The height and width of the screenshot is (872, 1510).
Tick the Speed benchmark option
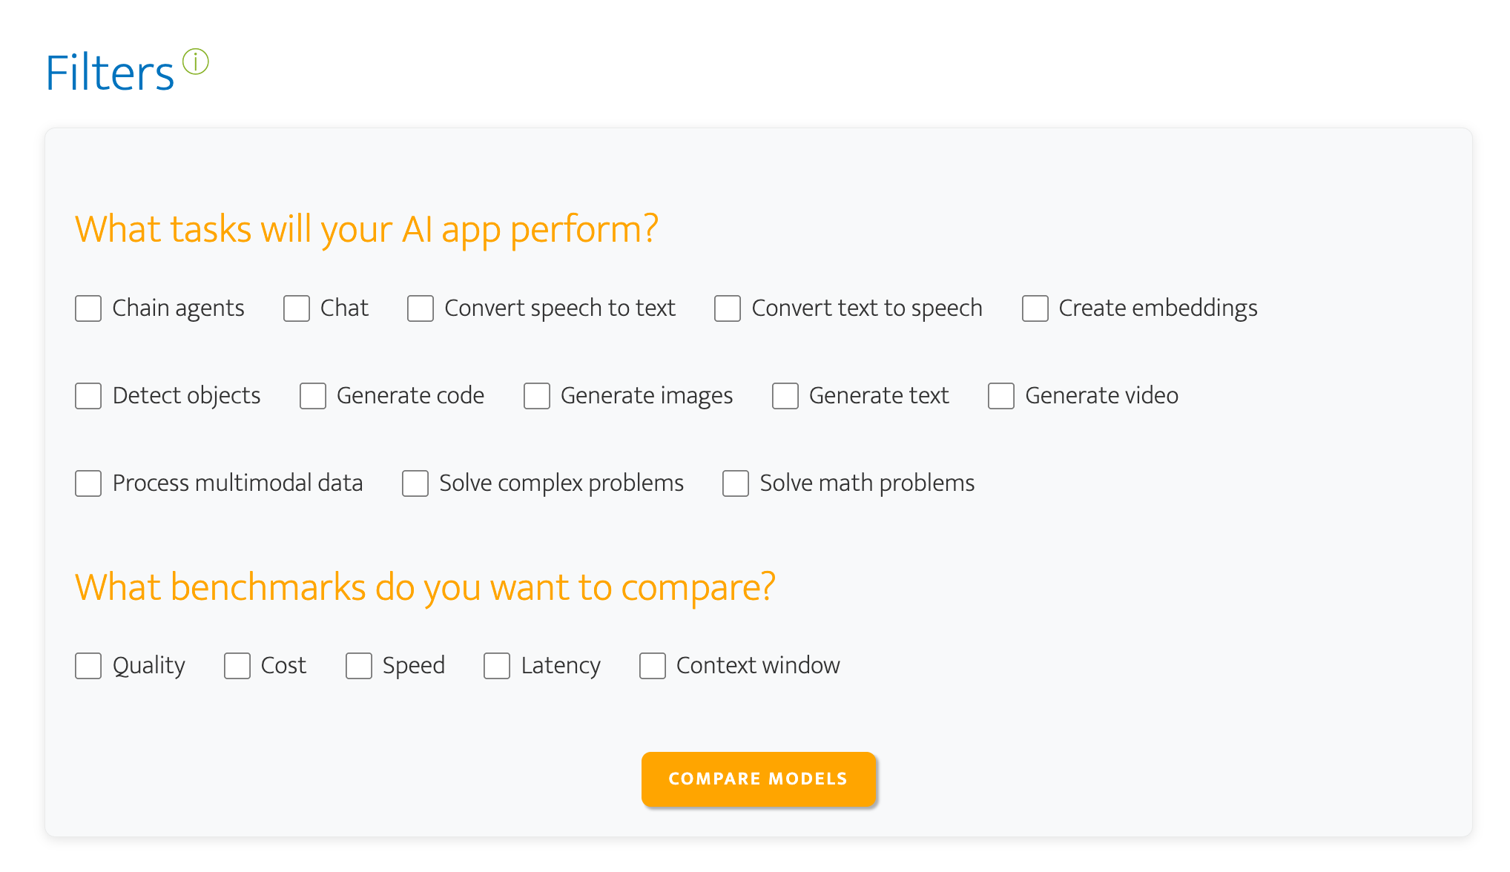(359, 666)
